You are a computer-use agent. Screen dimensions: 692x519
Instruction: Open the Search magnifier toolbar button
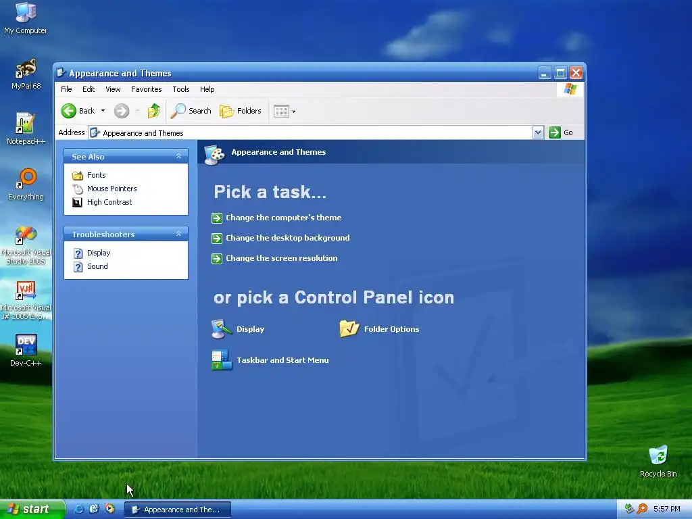[191, 111]
